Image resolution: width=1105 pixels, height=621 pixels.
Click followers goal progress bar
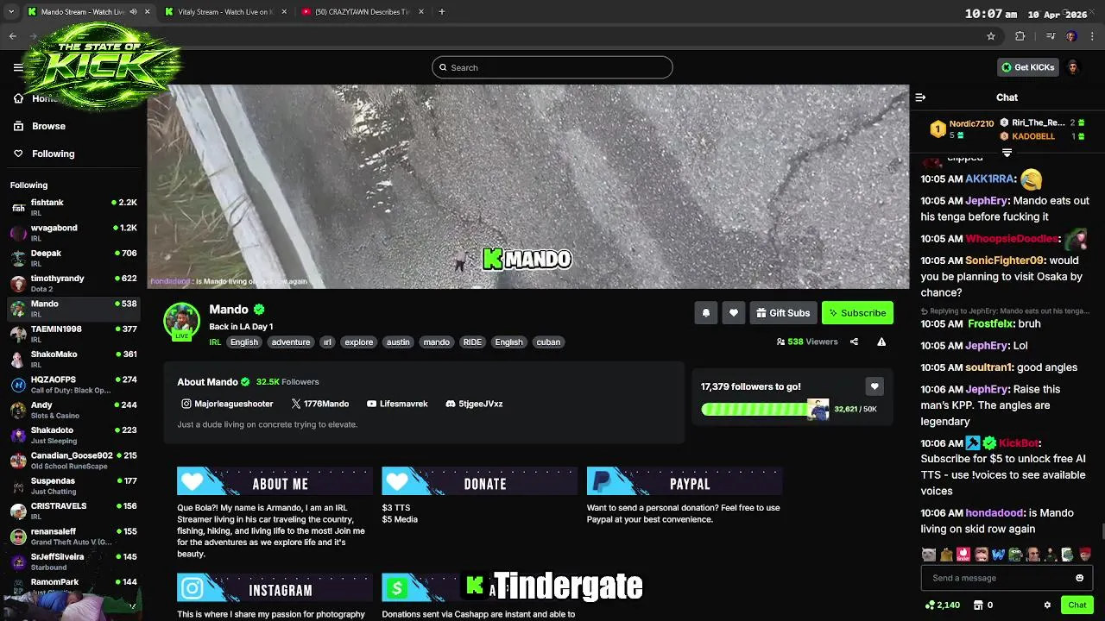[x=765, y=409]
